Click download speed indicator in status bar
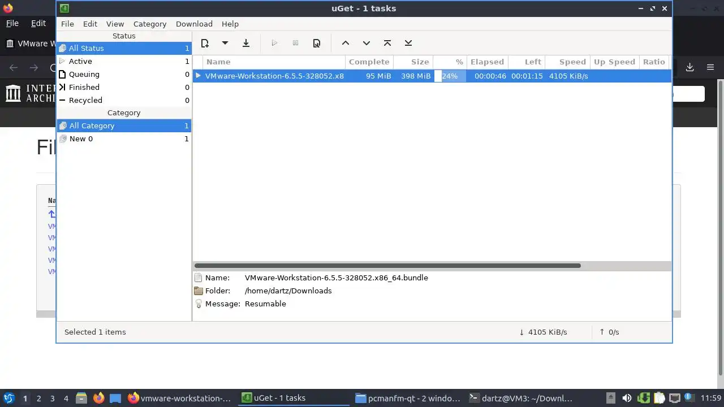The height and width of the screenshot is (407, 724). coord(543,332)
